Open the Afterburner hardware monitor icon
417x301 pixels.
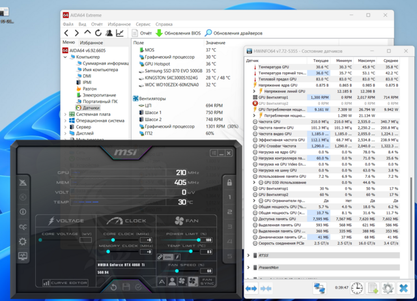[23, 256]
